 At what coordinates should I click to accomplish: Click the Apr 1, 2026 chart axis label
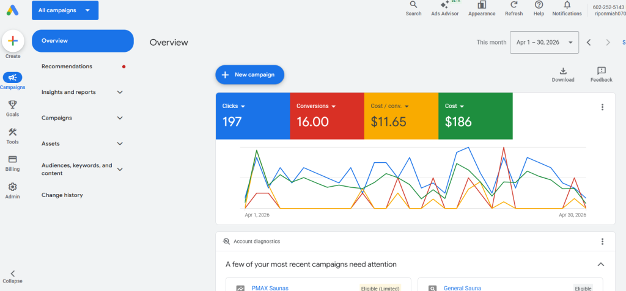[257, 215]
